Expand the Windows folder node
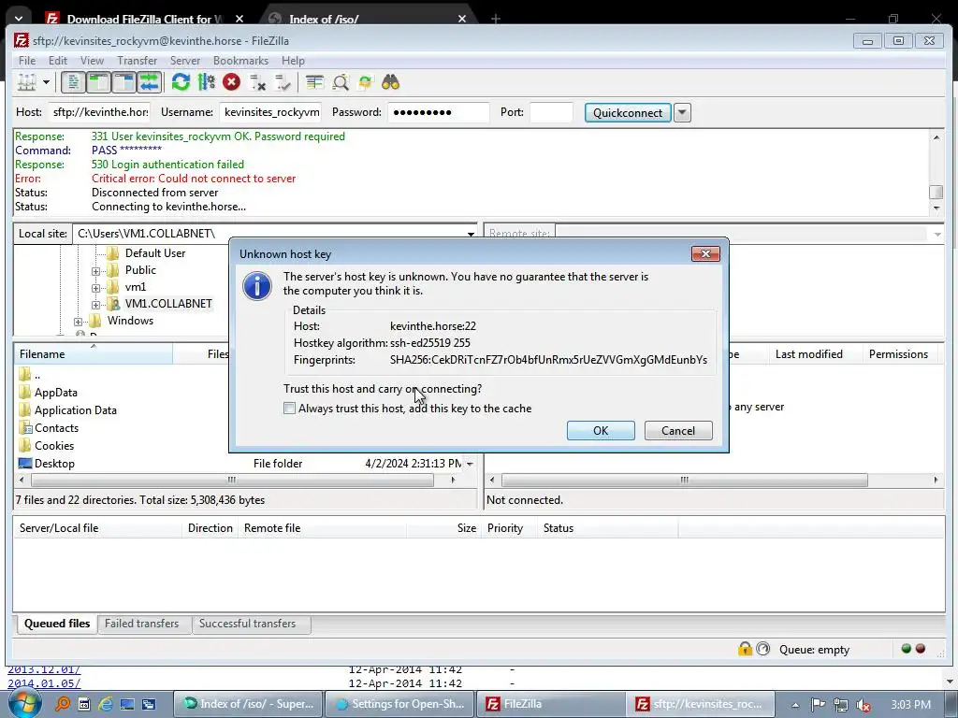Image resolution: width=958 pixels, height=718 pixels. pyautogui.click(x=79, y=322)
